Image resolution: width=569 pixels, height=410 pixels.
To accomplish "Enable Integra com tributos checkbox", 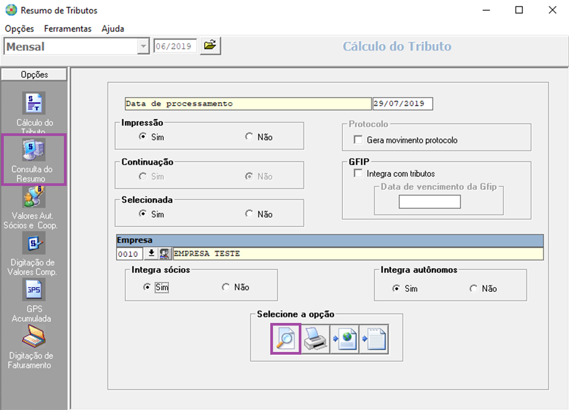I will (358, 173).
